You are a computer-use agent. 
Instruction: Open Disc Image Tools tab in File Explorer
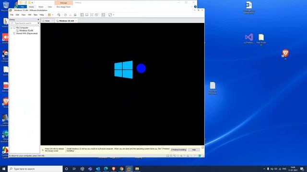[63, 7]
